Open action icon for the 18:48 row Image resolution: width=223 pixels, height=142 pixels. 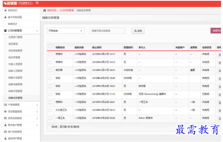coord(219,79)
